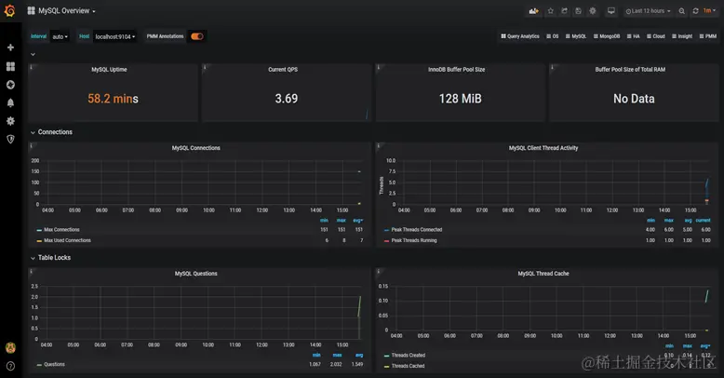
Task: Open the PMM dashboards menu
Action: pos(708,36)
